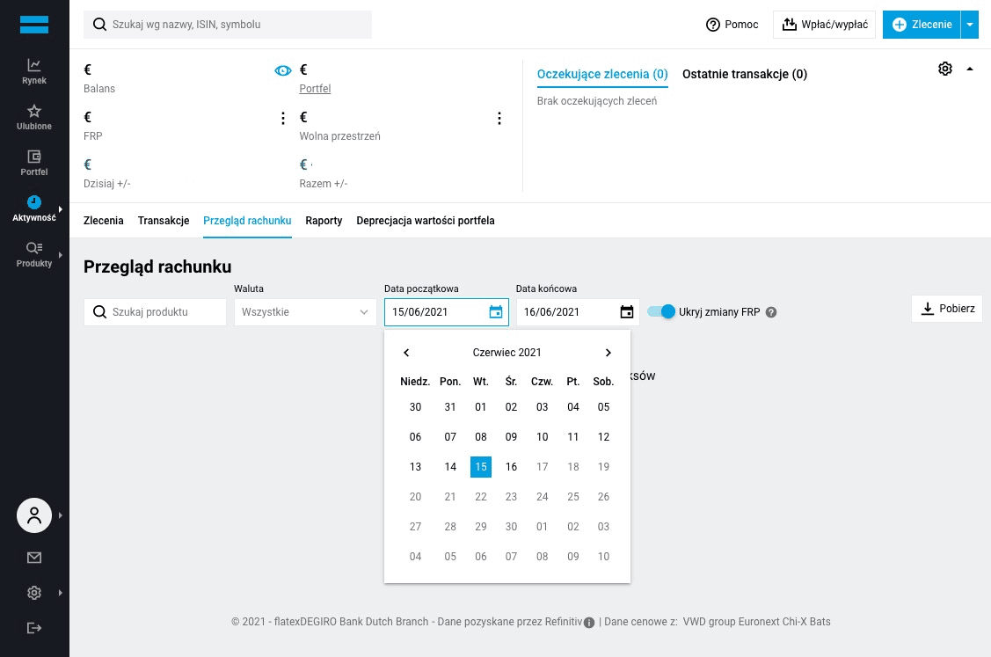This screenshot has width=991, height=657.
Task: Click the logout icon at sidebar bottom
Action: 34,628
